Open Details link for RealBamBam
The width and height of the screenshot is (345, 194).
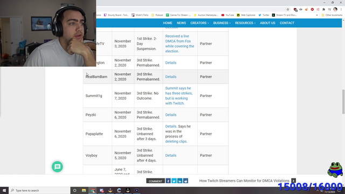(171, 77)
